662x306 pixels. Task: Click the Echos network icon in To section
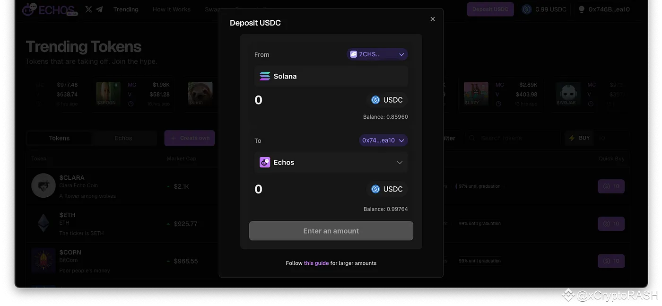click(265, 163)
